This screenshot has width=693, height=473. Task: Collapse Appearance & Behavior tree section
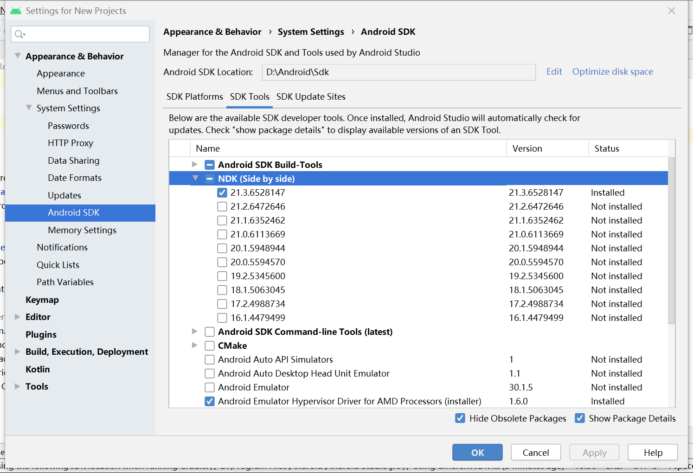[x=18, y=56]
